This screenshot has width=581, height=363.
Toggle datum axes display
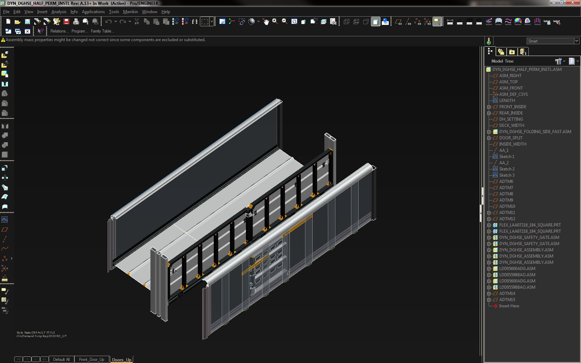[x=408, y=21]
